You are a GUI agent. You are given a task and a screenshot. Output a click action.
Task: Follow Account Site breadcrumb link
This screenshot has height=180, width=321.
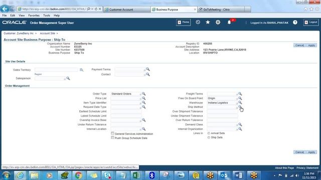(x=48, y=33)
